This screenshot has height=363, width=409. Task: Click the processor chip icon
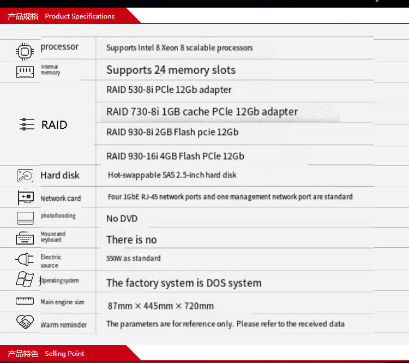coord(25,52)
